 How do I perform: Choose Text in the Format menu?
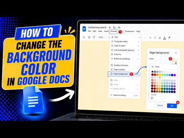coord(125,37)
